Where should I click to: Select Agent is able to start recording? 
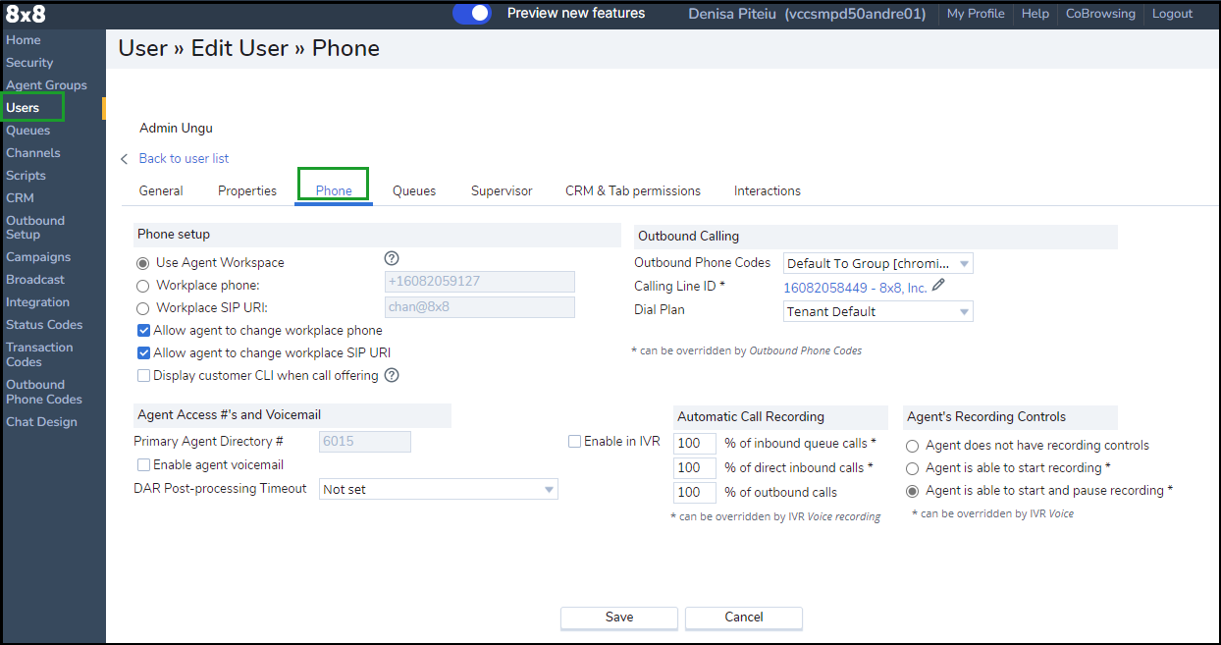(913, 468)
